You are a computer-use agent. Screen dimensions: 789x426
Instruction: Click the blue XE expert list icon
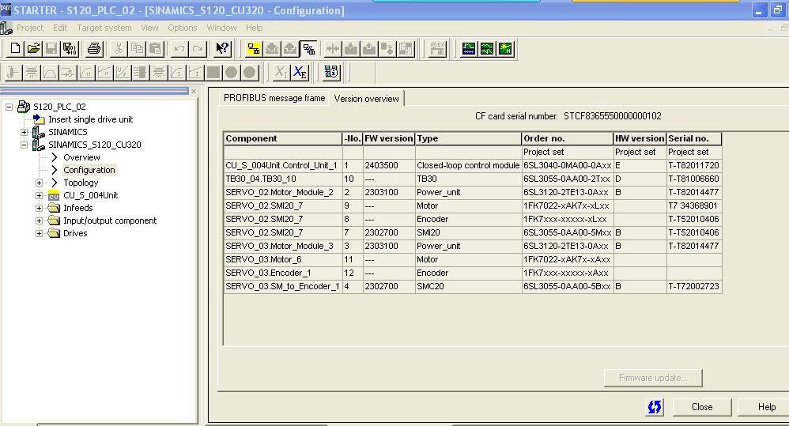pos(300,73)
